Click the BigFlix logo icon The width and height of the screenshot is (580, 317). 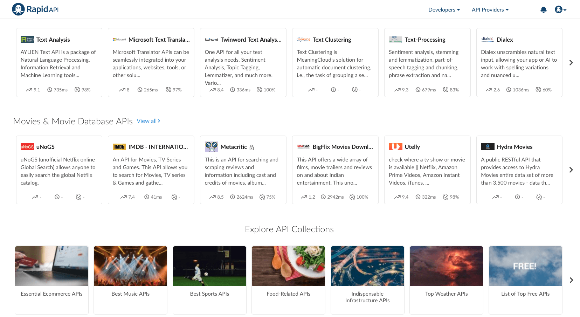(304, 146)
